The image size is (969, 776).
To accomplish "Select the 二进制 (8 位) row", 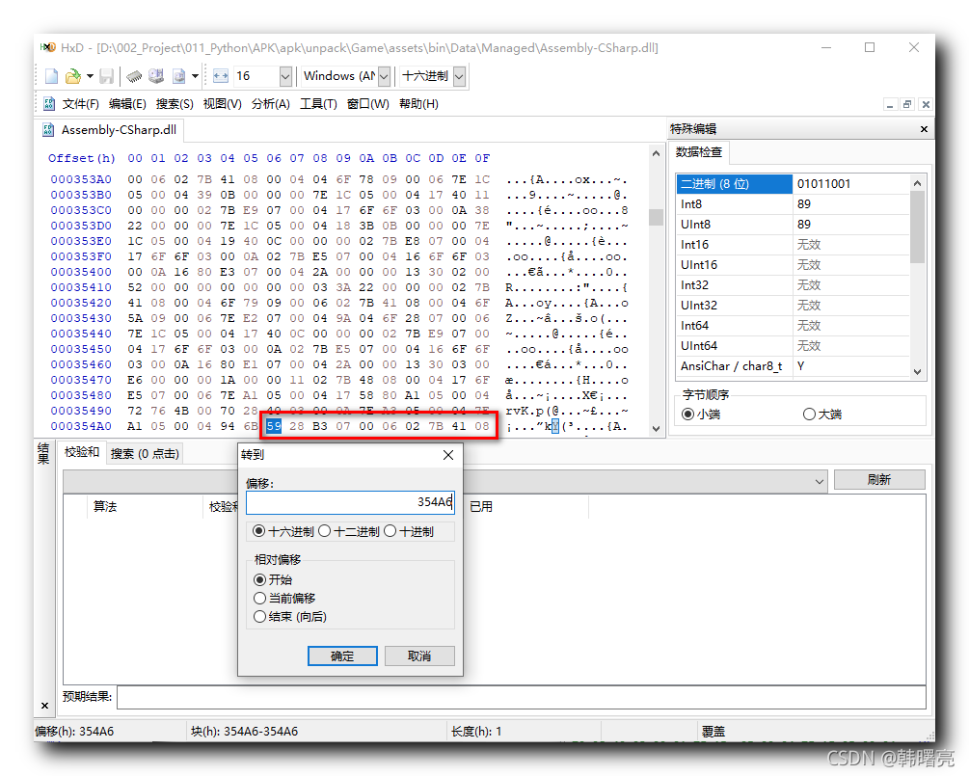I will coord(793,183).
